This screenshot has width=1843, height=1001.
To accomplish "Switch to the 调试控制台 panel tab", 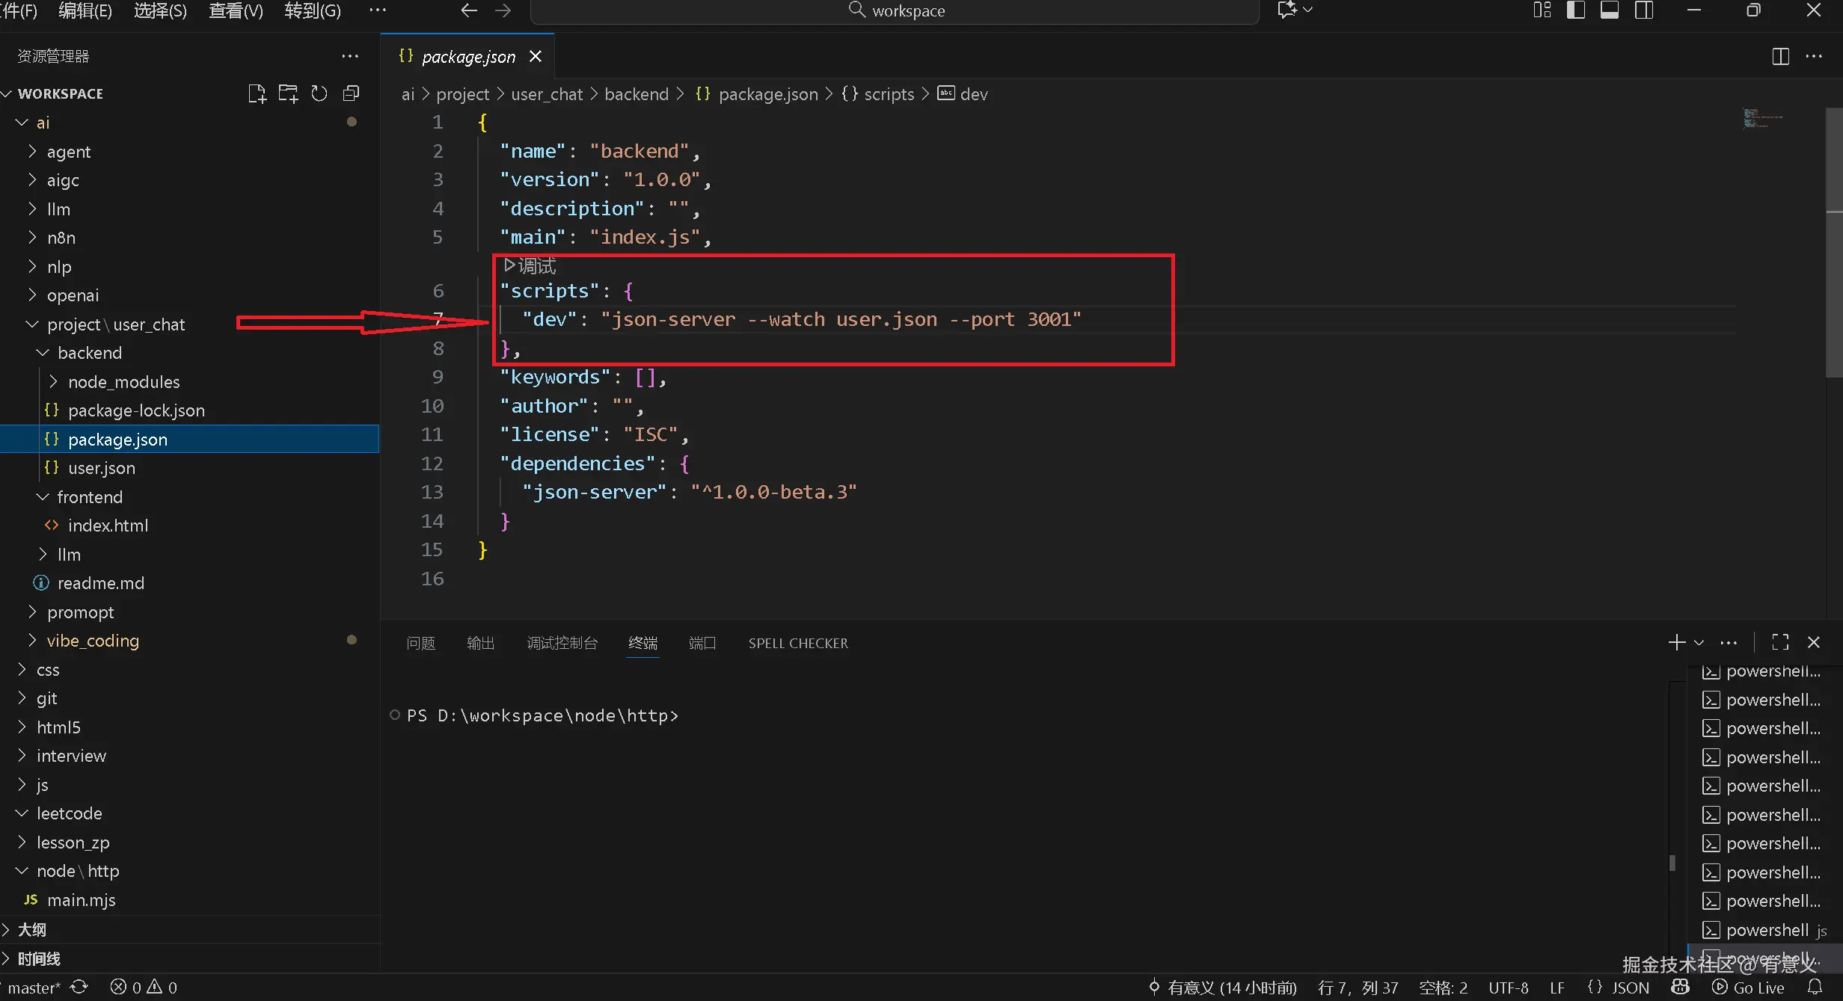I will pyautogui.click(x=562, y=643).
